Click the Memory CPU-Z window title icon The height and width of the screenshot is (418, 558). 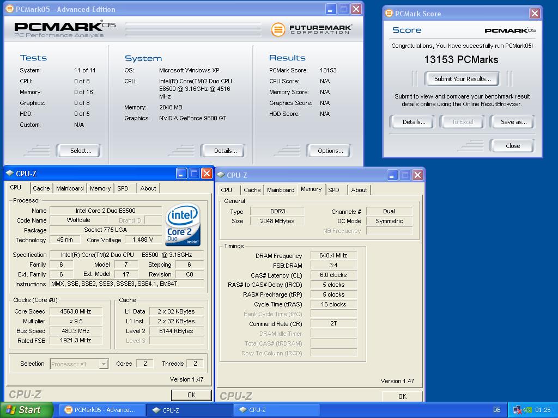click(221, 175)
